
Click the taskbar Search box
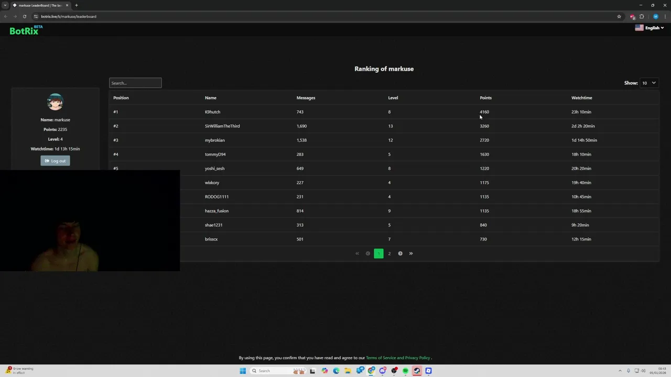point(277,371)
